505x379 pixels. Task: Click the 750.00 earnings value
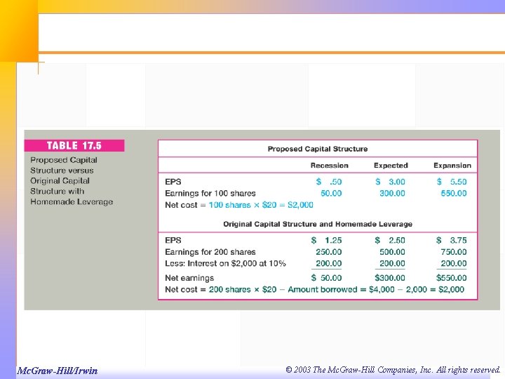tap(454, 252)
